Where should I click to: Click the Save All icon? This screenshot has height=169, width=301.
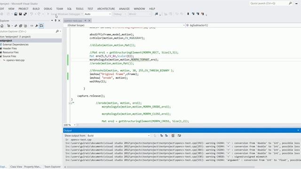25,14
